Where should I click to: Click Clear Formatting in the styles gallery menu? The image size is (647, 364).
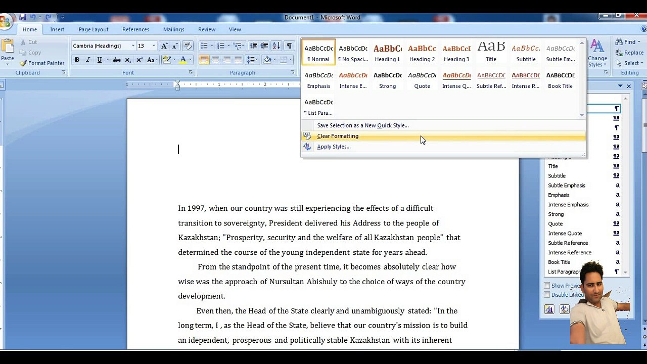(443, 136)
